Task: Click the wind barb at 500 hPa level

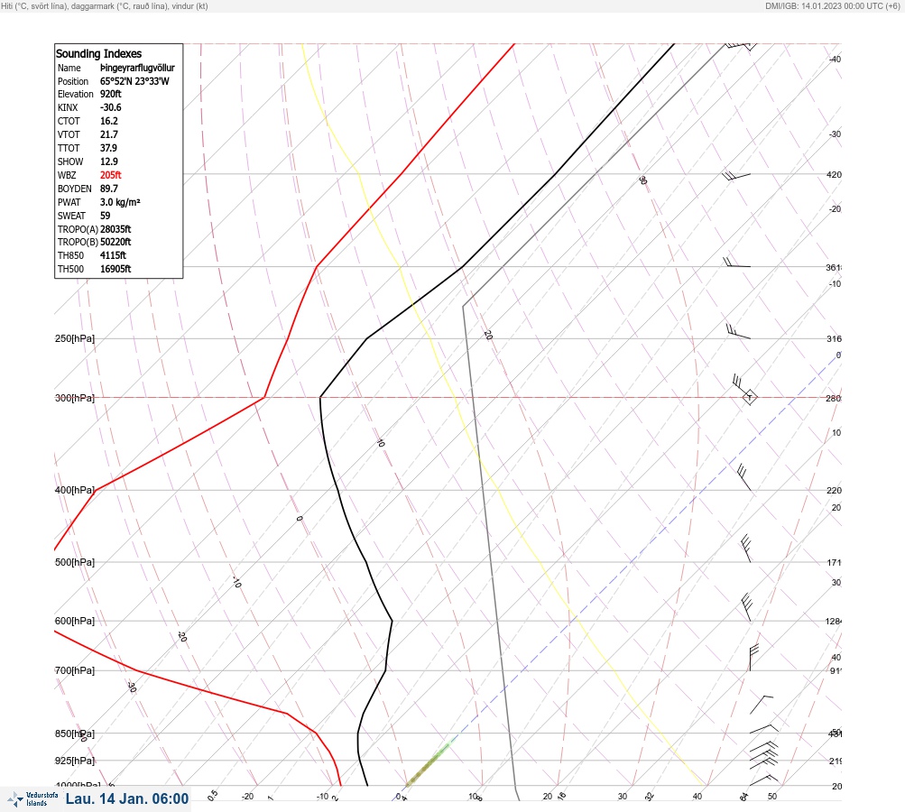Action: tap(745, 549)
